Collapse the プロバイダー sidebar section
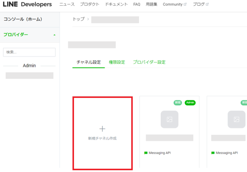 [x=54, y=35]
